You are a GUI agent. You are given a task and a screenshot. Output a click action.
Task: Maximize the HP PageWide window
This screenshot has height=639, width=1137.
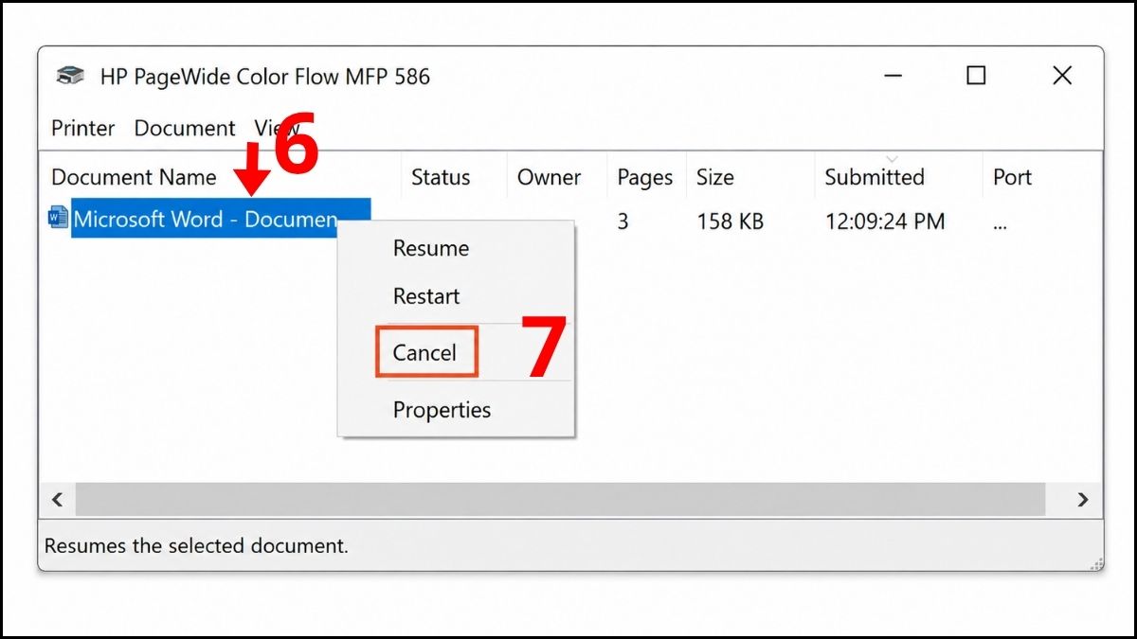(x=976, y=75)
